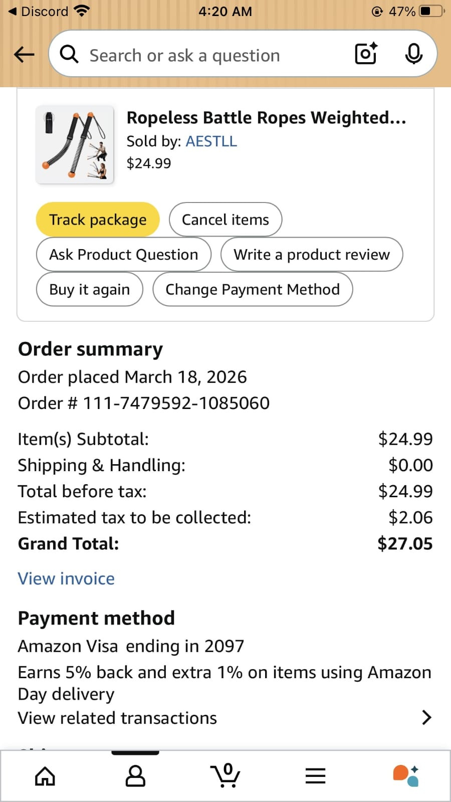Open the hamburger menu icon

316,776
